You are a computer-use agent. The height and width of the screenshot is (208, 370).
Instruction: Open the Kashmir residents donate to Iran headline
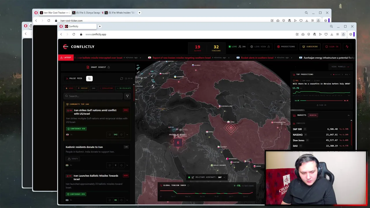[x=84, y=147]
